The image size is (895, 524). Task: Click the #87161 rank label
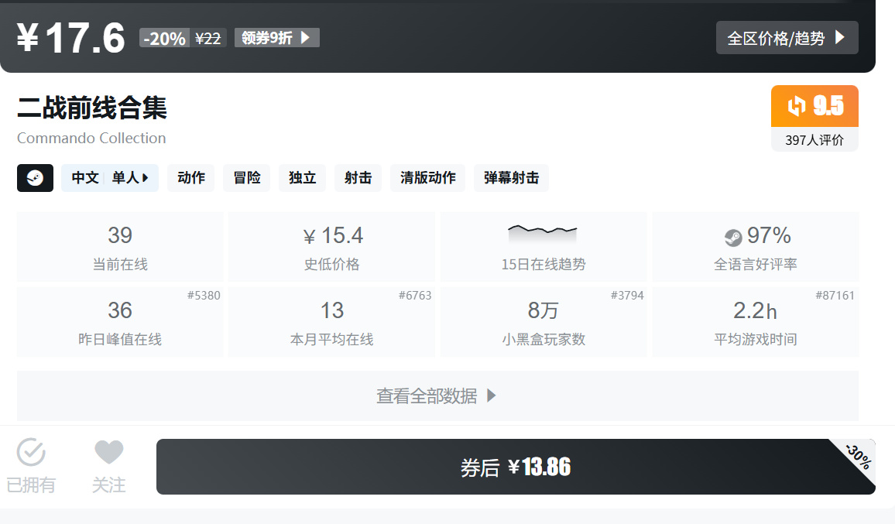pyautogui.click(x=835, y=295)
